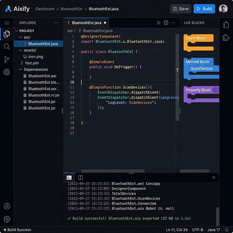Open the extensions puzzle icon

226,38
